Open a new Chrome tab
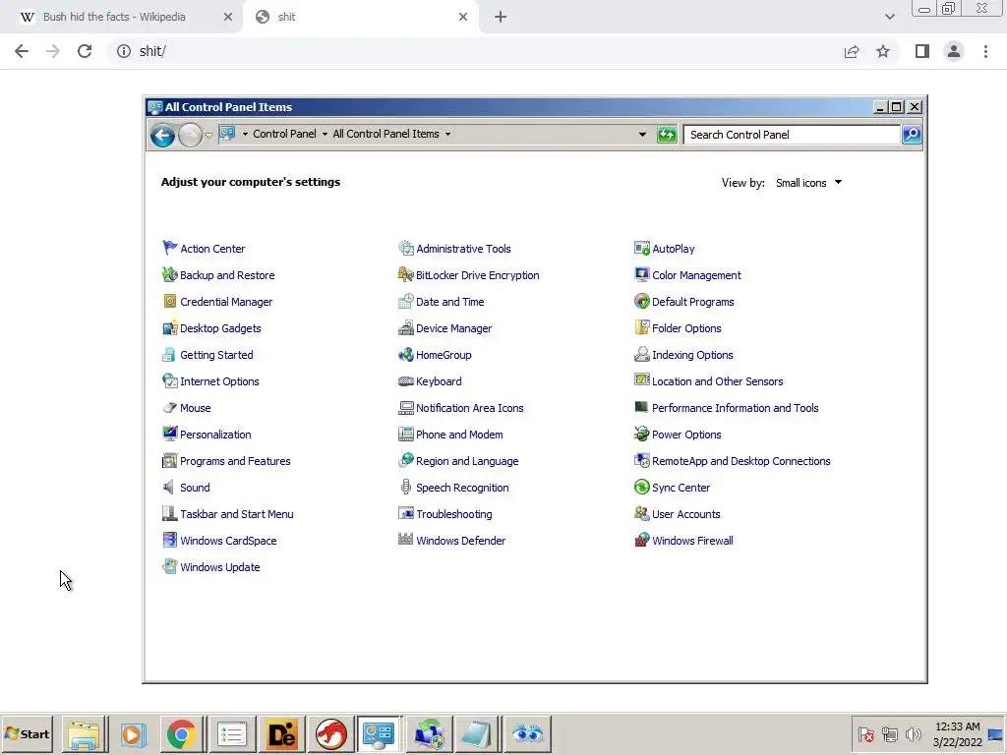The image size is (1007, 755). coord(501,17)
